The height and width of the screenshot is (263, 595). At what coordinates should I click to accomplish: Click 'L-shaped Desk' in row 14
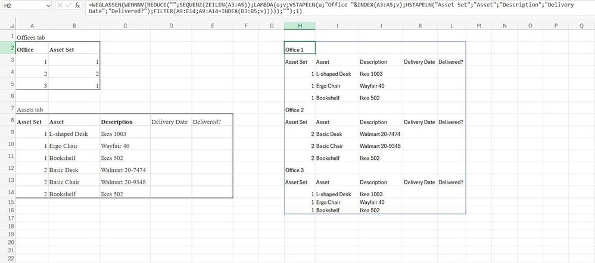click(337, 192)
